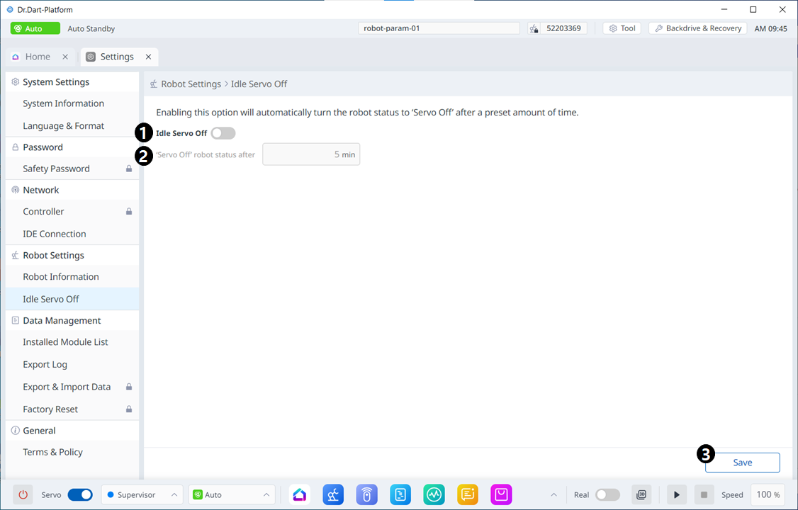The height and width of the screenshot is (510, 798).
Task: Open the teal status monitor waveform icon
Action: point(434,494)
